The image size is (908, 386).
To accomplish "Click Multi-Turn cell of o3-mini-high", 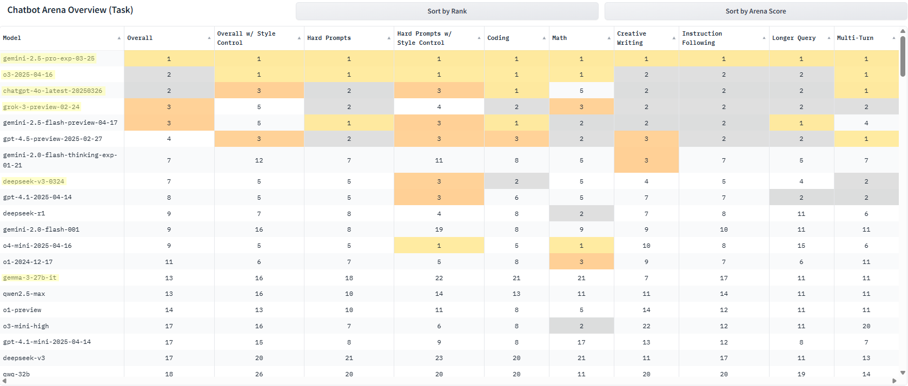I will 866,326.
